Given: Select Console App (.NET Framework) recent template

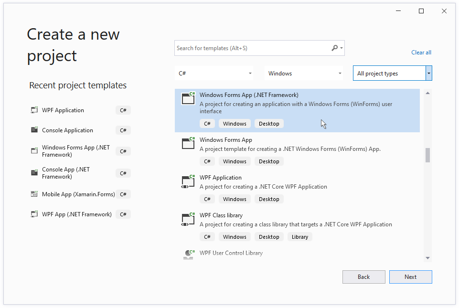Looking at the screenshot, I should click(x=66, y=173).
